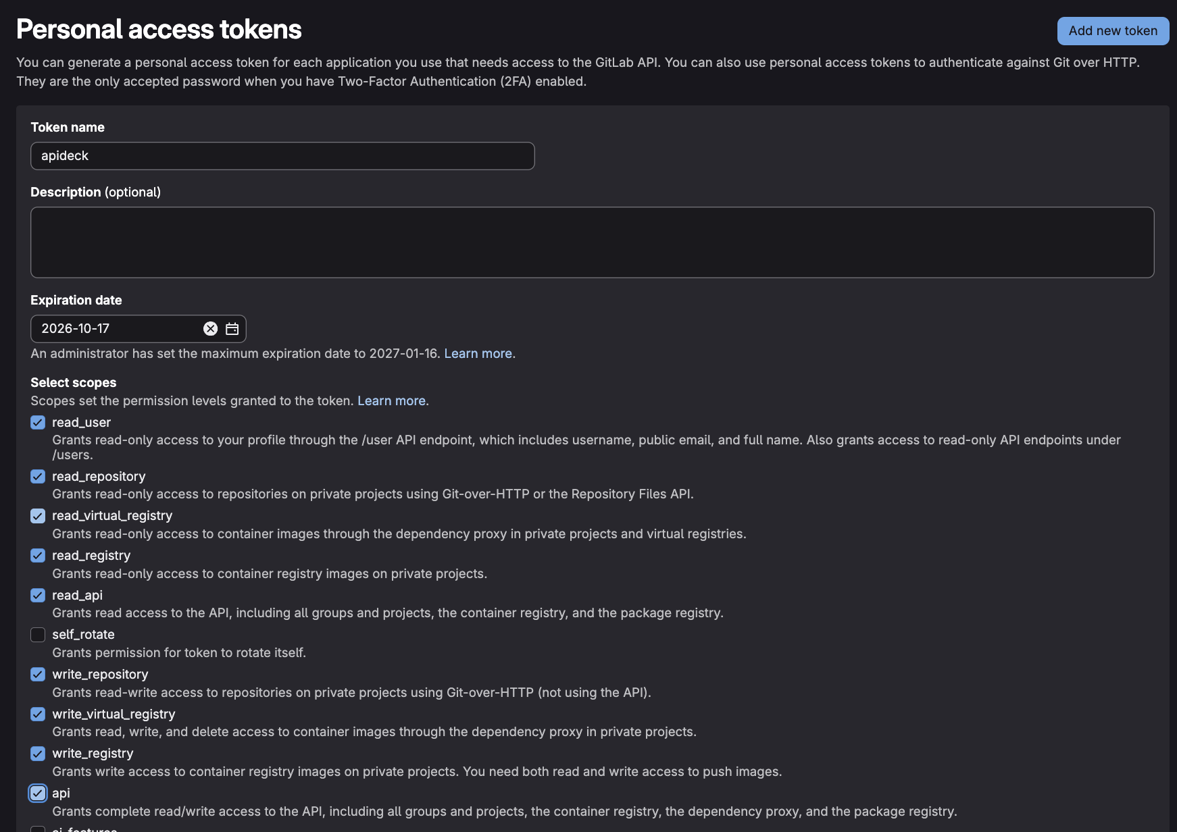Viewport: 1177px width, 832px height.
Task: Select the Token name field containing apideck
Action: click(282, 156)
